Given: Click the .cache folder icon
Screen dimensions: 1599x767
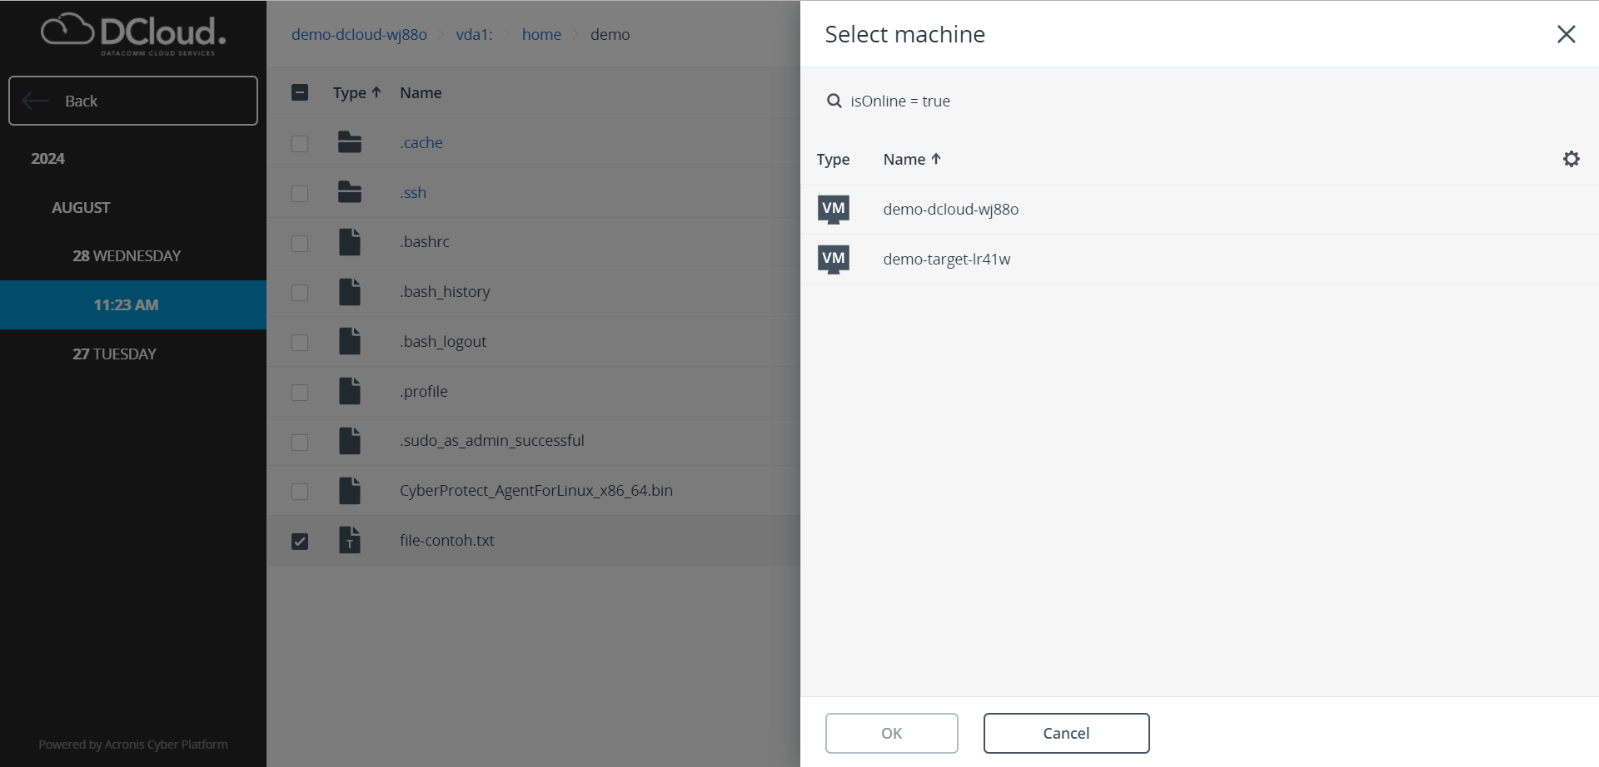Looking at the screenshot, I should click(350, 143).
